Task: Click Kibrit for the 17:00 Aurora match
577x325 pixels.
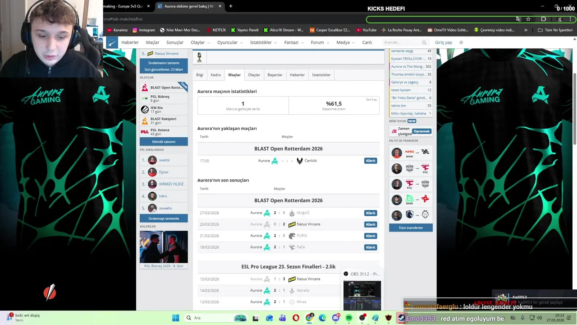Action: tap(371, 161)
